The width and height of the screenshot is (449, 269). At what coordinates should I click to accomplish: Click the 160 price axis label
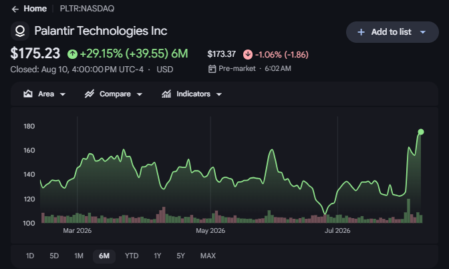point(29,151)
